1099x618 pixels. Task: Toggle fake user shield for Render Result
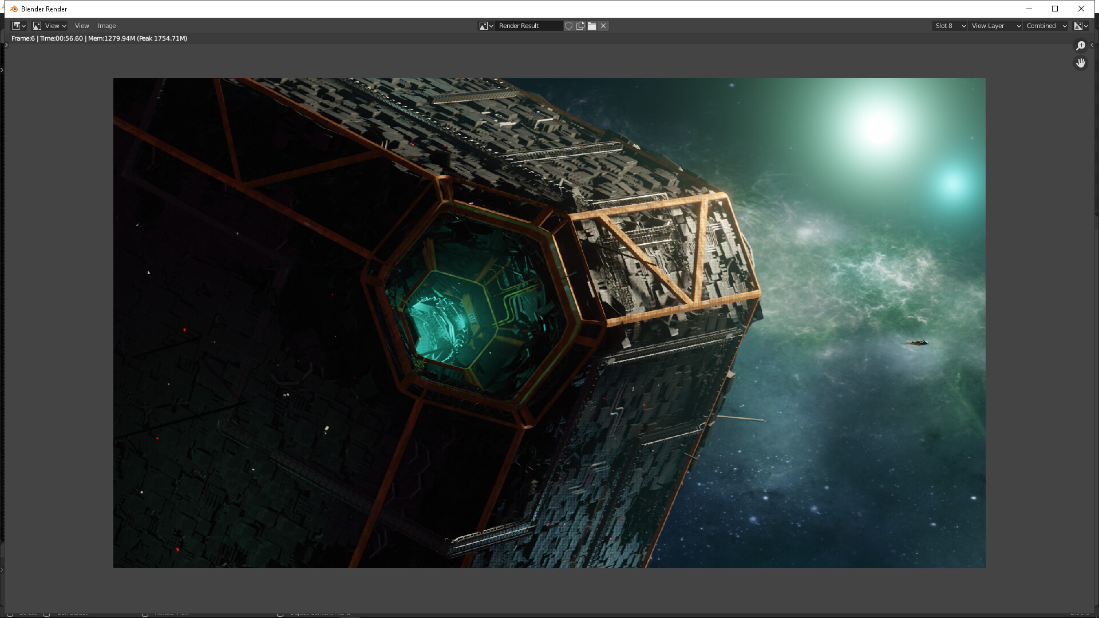569,26
